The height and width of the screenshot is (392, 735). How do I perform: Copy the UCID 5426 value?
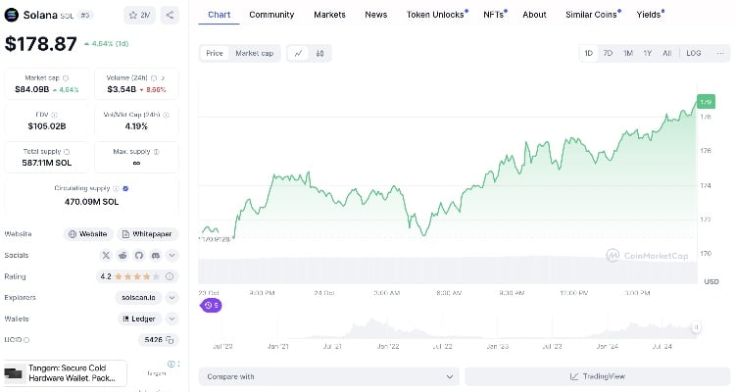coord(170,340)
